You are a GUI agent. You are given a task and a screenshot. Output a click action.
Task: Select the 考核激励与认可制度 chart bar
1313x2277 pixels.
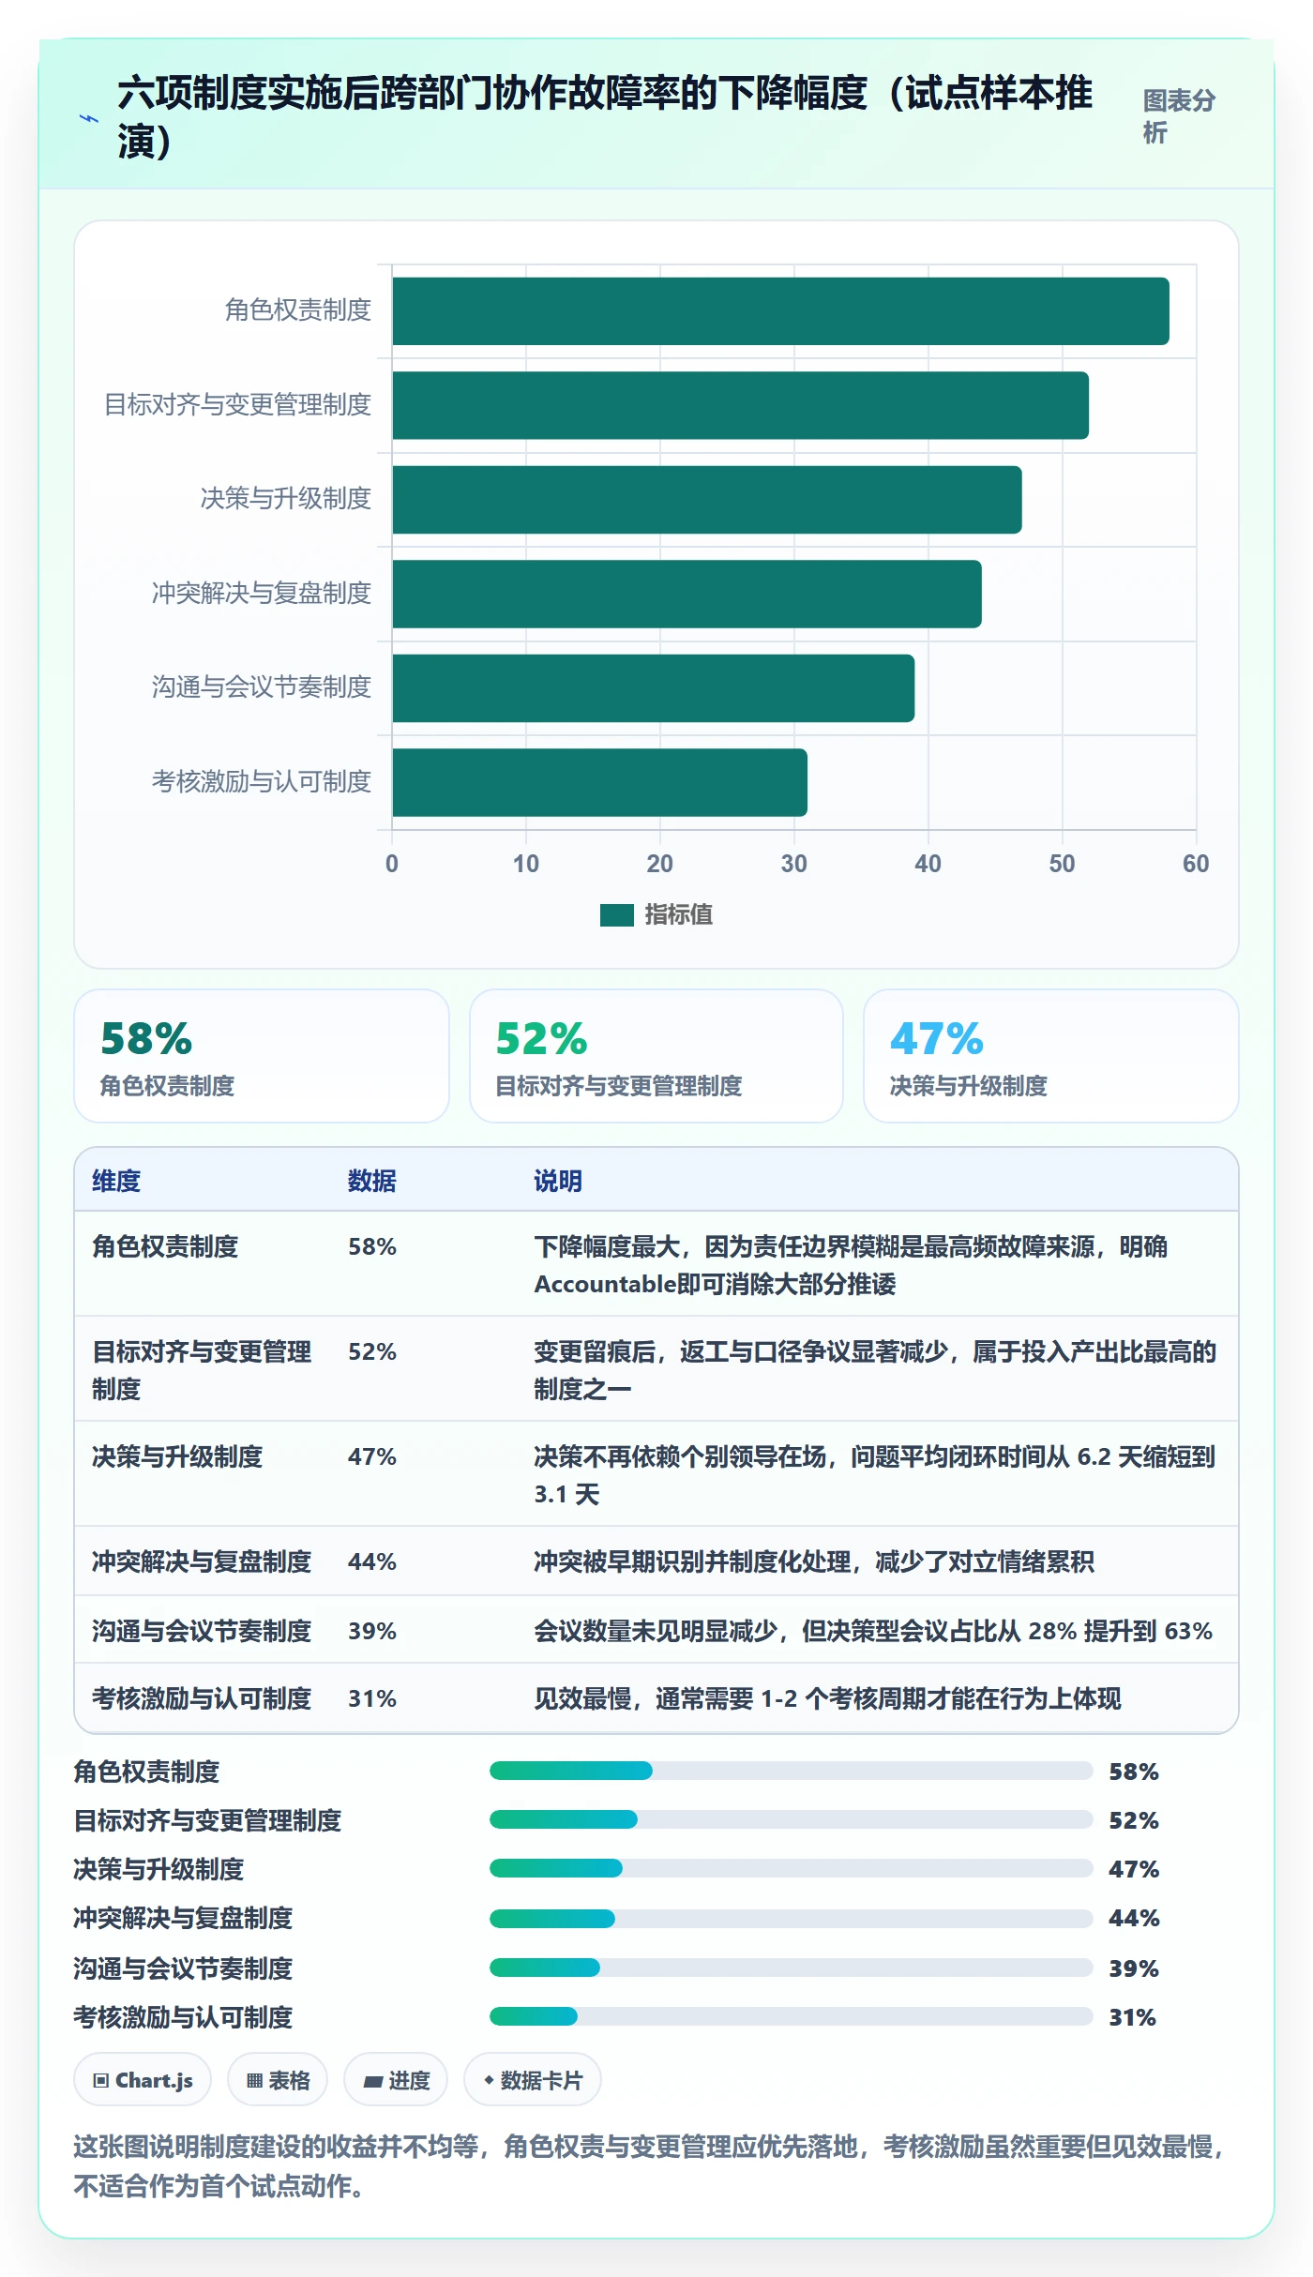599,782
